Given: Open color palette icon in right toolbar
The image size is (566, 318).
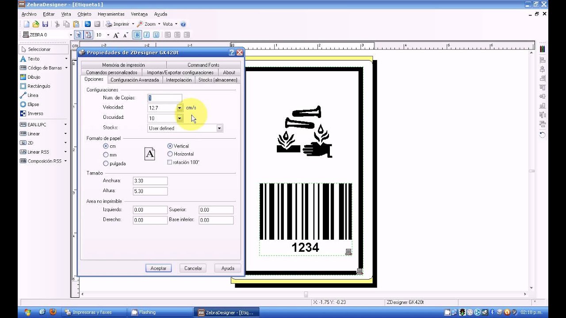Looking at the screenshot, I should 543,49.
